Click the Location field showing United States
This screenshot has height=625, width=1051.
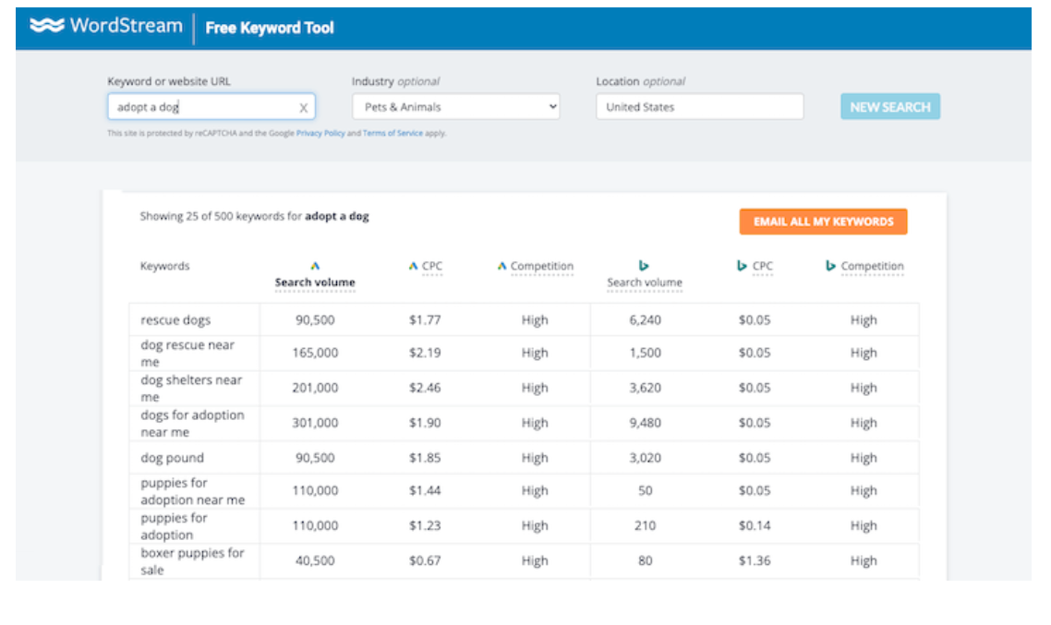point(699,107)
